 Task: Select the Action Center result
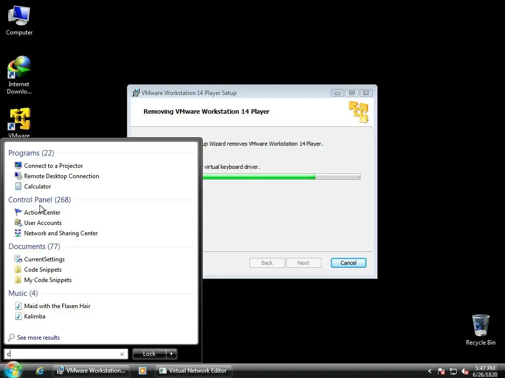coord(42,212)
